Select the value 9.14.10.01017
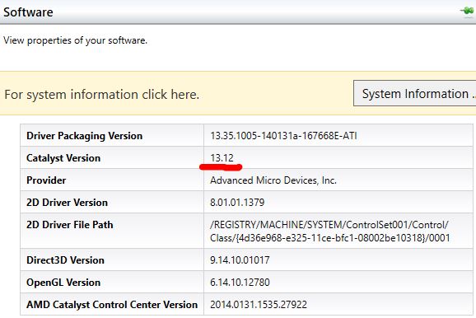This screenshot has width=476, height=318. [x=240, y=260]
